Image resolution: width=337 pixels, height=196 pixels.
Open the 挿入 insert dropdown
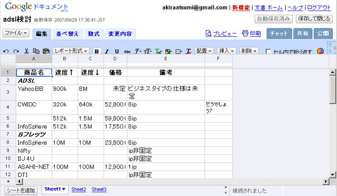(226, 51)
